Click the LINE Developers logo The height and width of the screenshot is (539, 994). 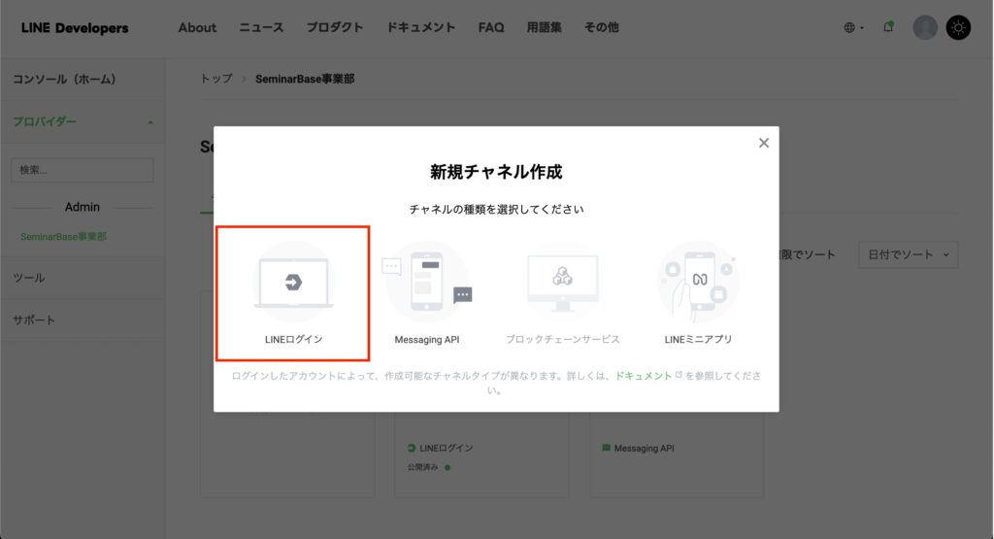(75, 27)
